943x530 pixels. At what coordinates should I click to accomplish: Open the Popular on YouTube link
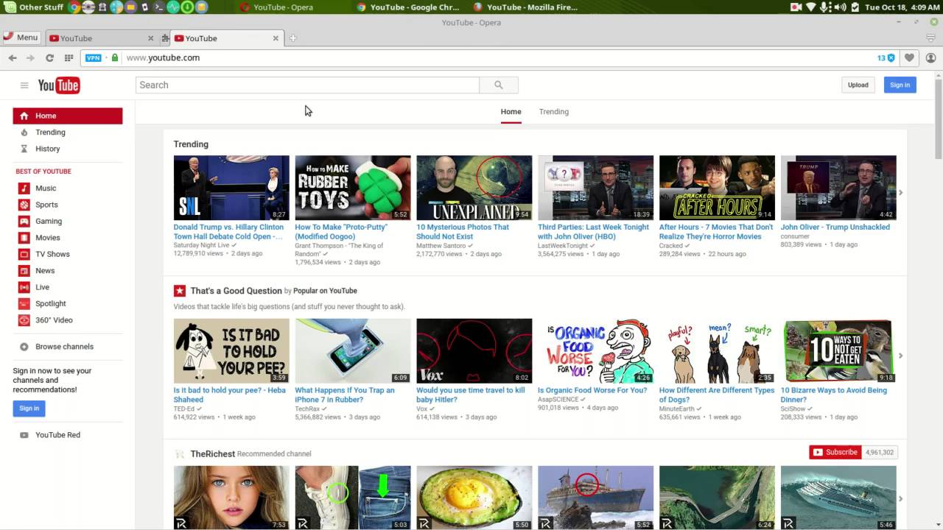click(325, 291)
